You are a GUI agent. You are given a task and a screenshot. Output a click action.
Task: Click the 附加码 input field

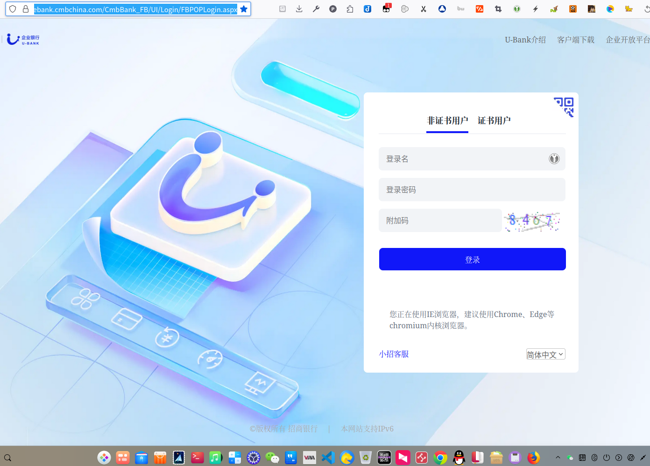click(440, 220)
